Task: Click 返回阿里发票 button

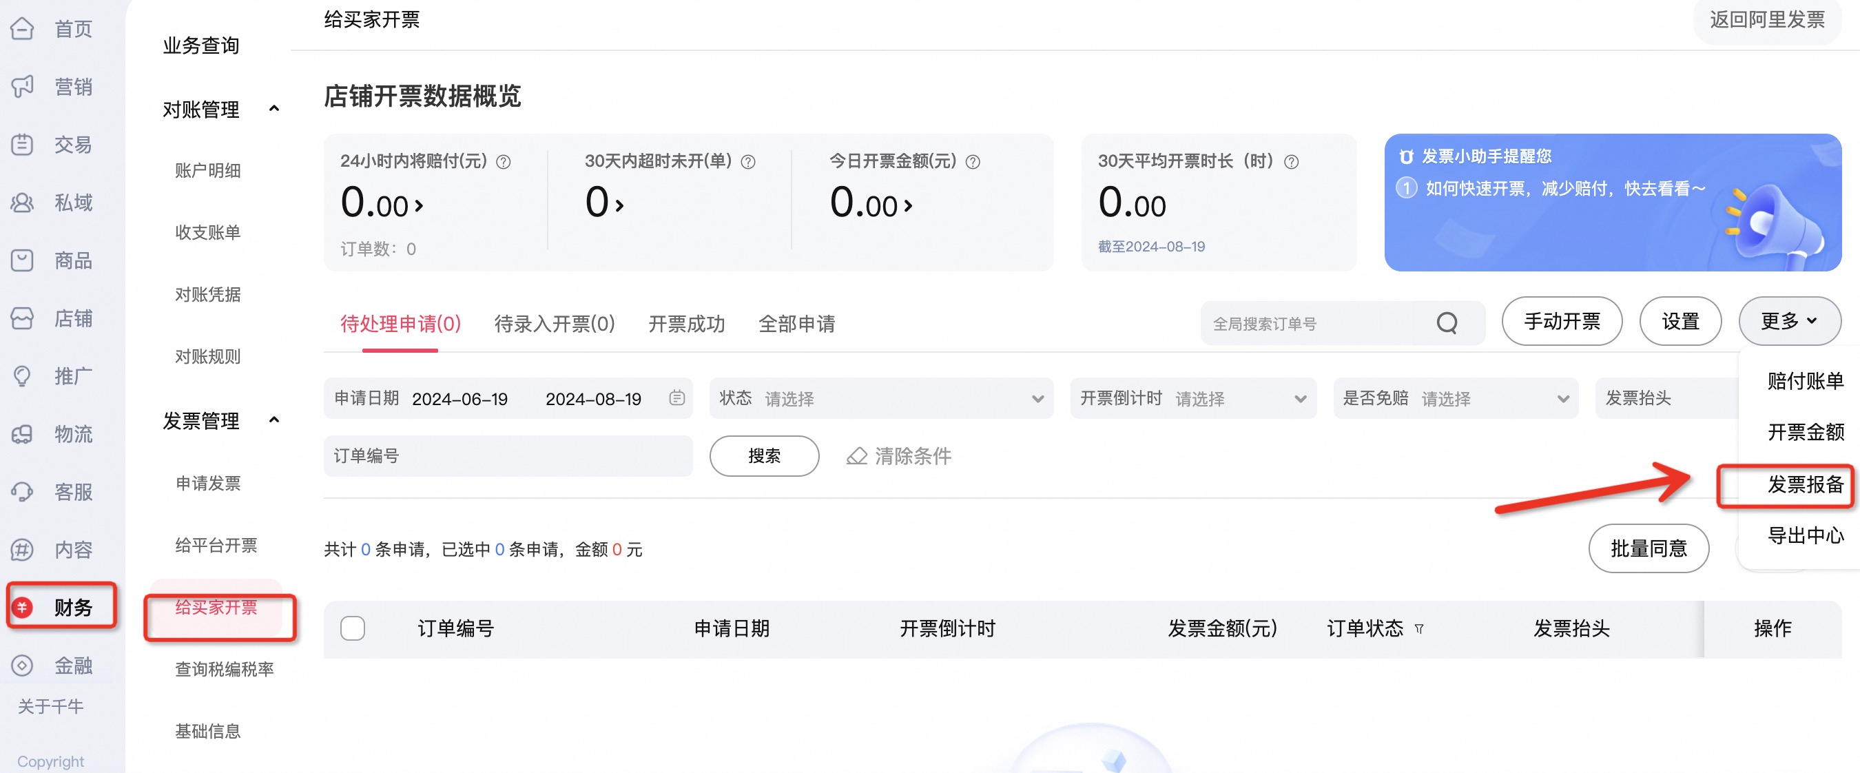Action: [x=1767, y=20]
